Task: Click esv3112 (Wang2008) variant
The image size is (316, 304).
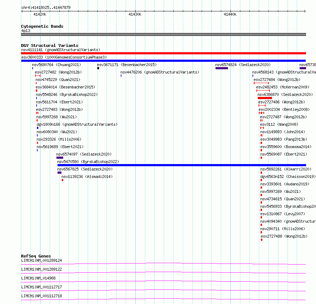Action: click(x=279, y=124)
